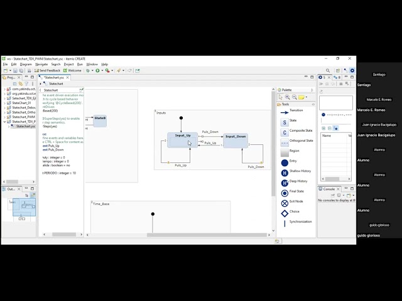Click the Debug bug toolbar icon
Image resolution: width=402 pixels, height=301 pixels.
tap(88, 71)
